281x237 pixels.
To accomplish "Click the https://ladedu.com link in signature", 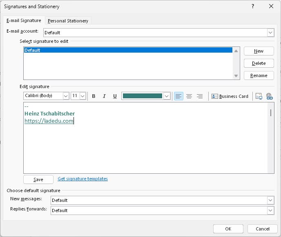I will click(49, 121).
